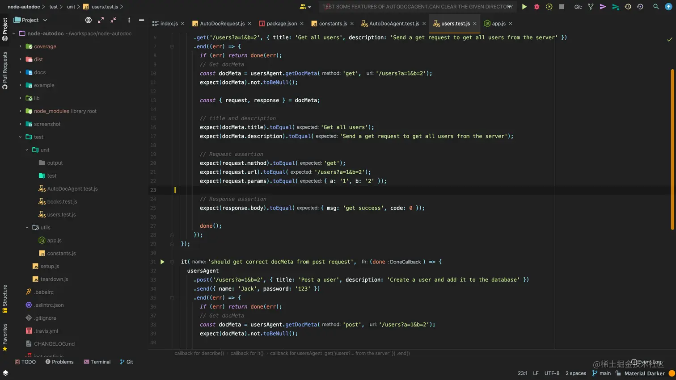The image size is (676, 380).
Task: Fold code block at line 7
Action: tap(172, 46)
